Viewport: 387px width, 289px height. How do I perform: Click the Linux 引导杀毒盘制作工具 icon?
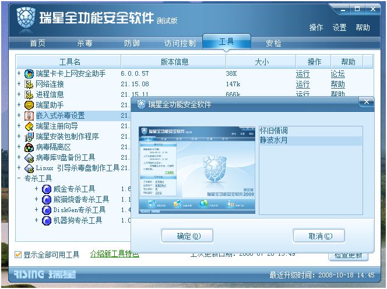29,168
